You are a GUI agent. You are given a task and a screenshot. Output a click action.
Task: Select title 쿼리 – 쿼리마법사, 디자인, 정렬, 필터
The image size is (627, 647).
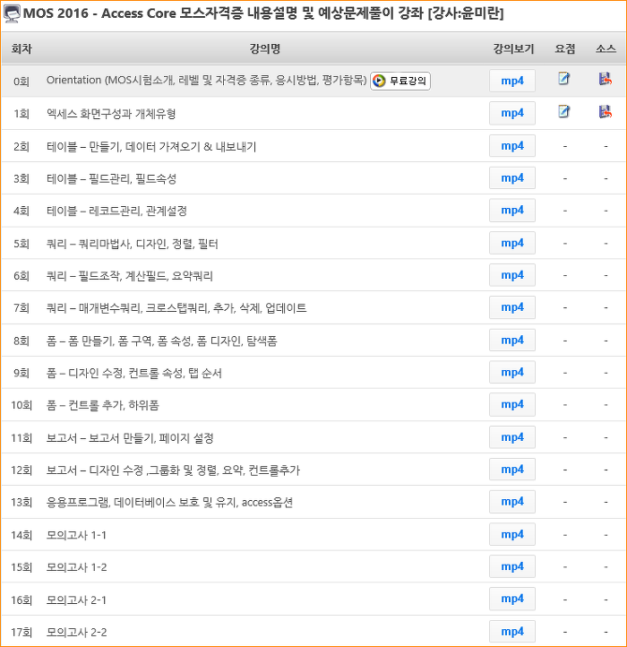[132, 244]
